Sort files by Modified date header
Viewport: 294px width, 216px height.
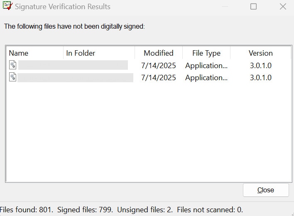click(x=158, y=53)
